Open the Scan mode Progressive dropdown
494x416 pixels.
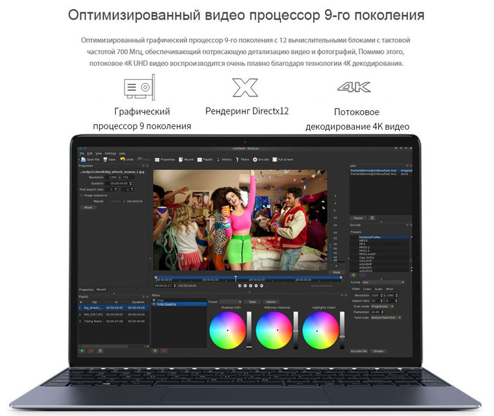coord(382,306)
